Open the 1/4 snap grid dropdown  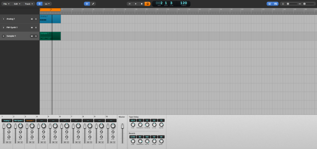coord(47,4)
